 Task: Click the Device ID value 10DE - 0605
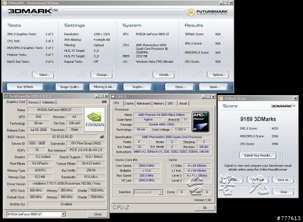(x=37, y=143)
